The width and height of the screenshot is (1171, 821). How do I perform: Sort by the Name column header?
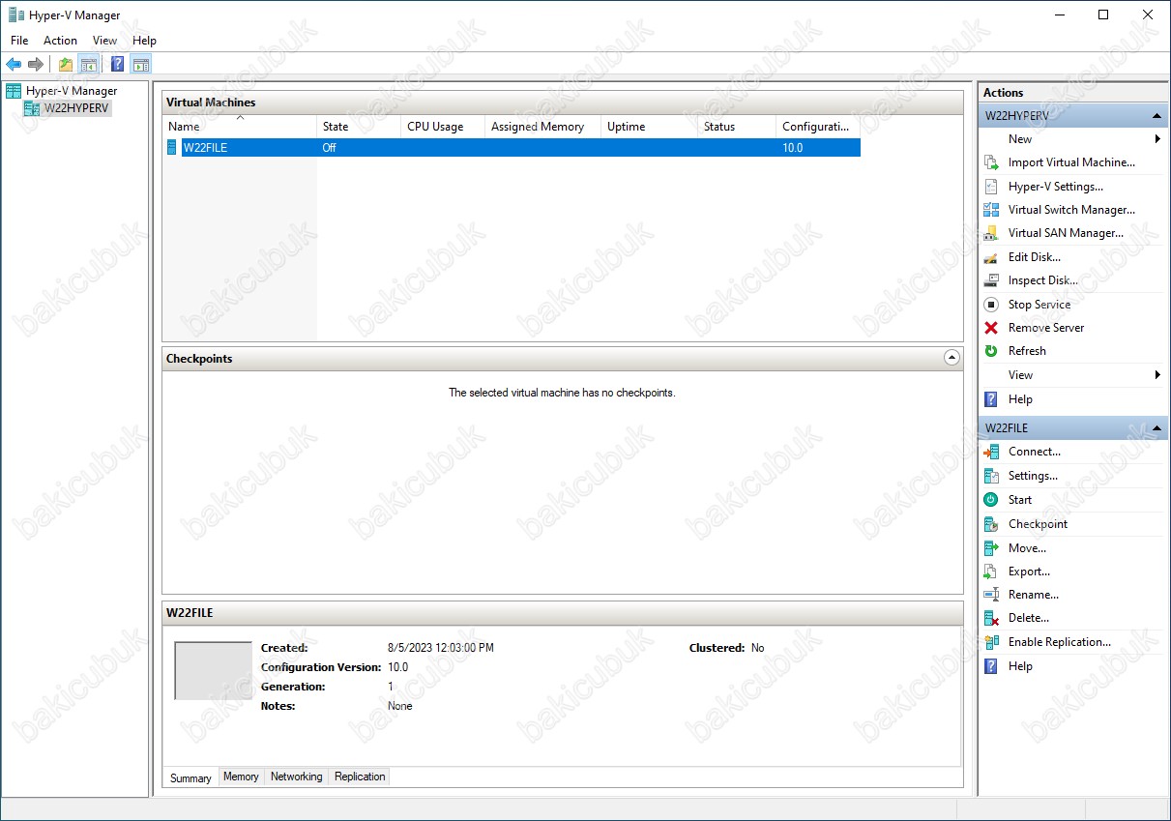[239, 127]
